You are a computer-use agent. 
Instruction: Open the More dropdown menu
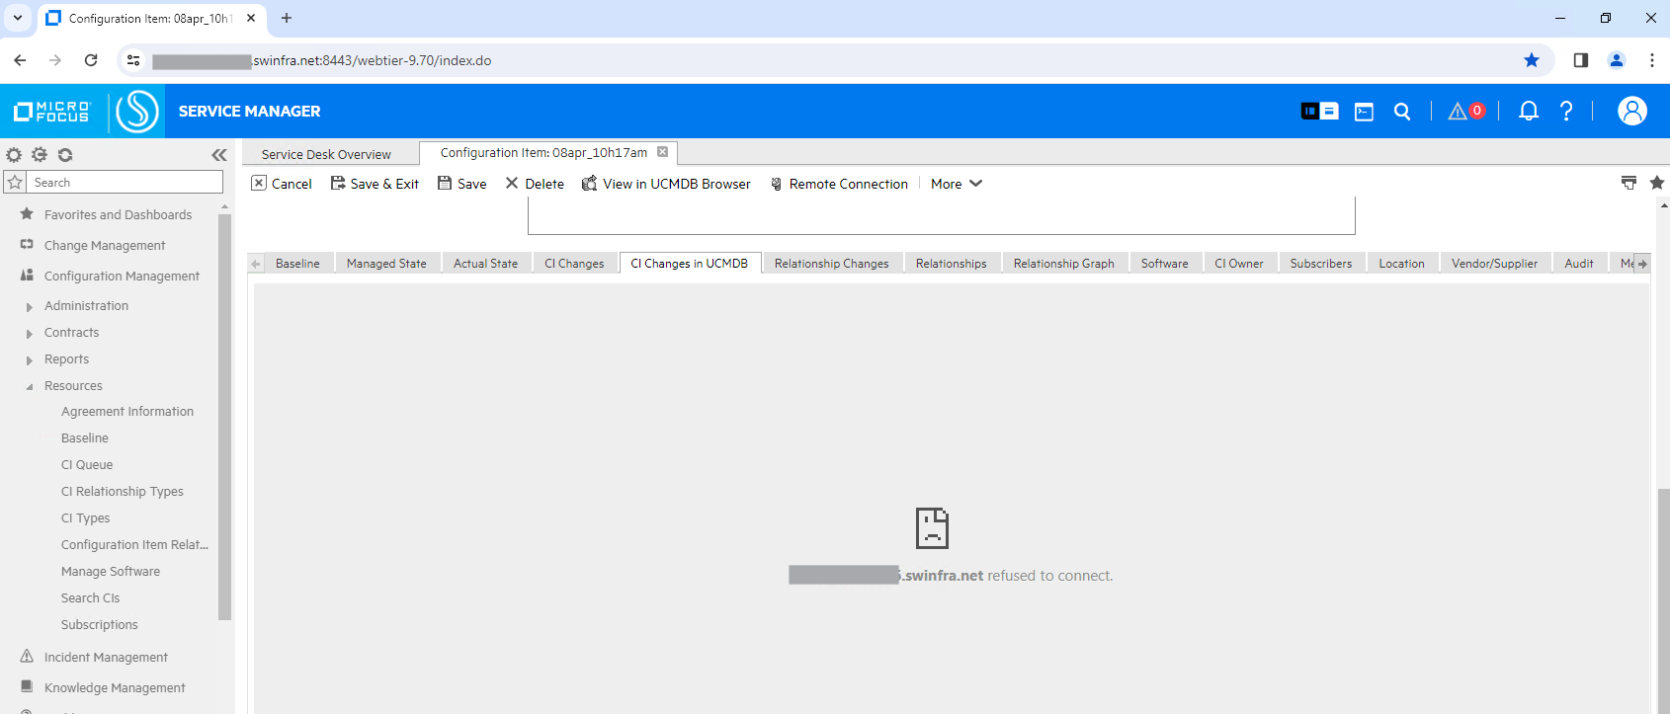coord(956,184)
